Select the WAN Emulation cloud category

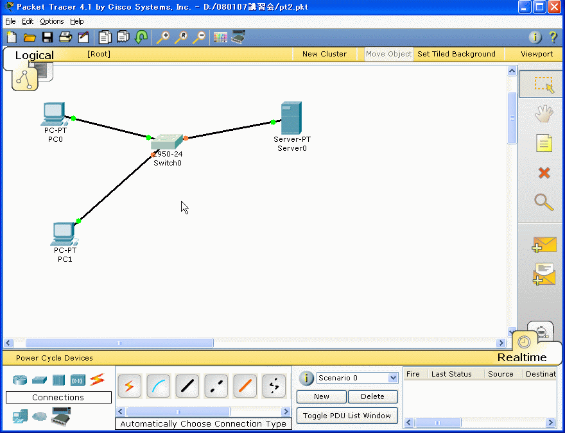[x=39, y=416]
